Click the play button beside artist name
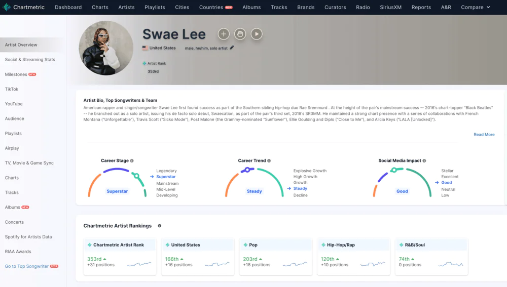Image resolution: width=507 pixels, height=287 pixels. coord(257,34)
